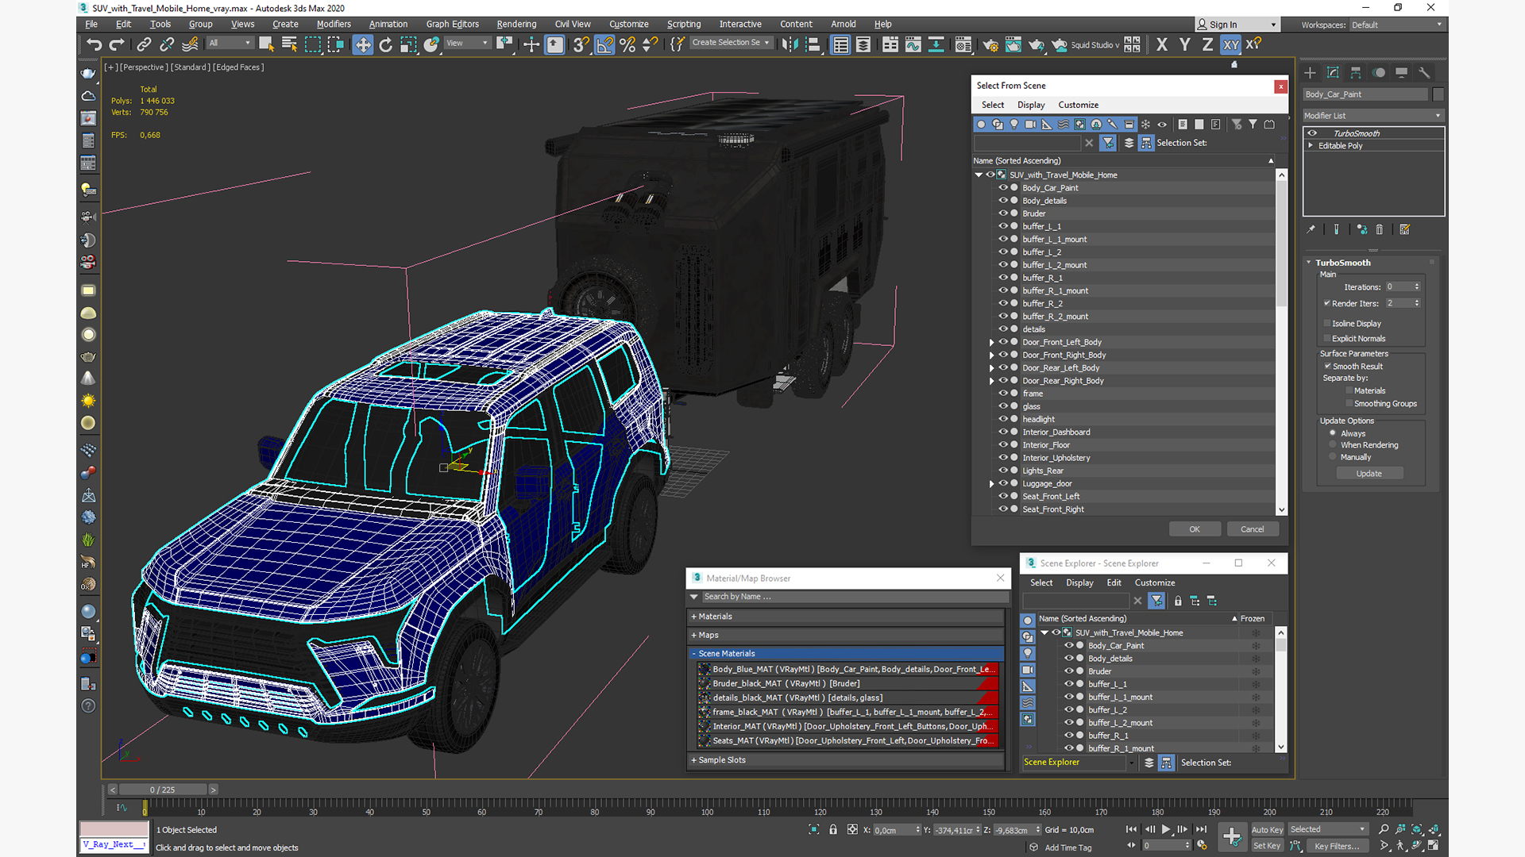Toggle the Angle Snap button
This screenshot has width=1525, height=857.
(x=604, y=44)
